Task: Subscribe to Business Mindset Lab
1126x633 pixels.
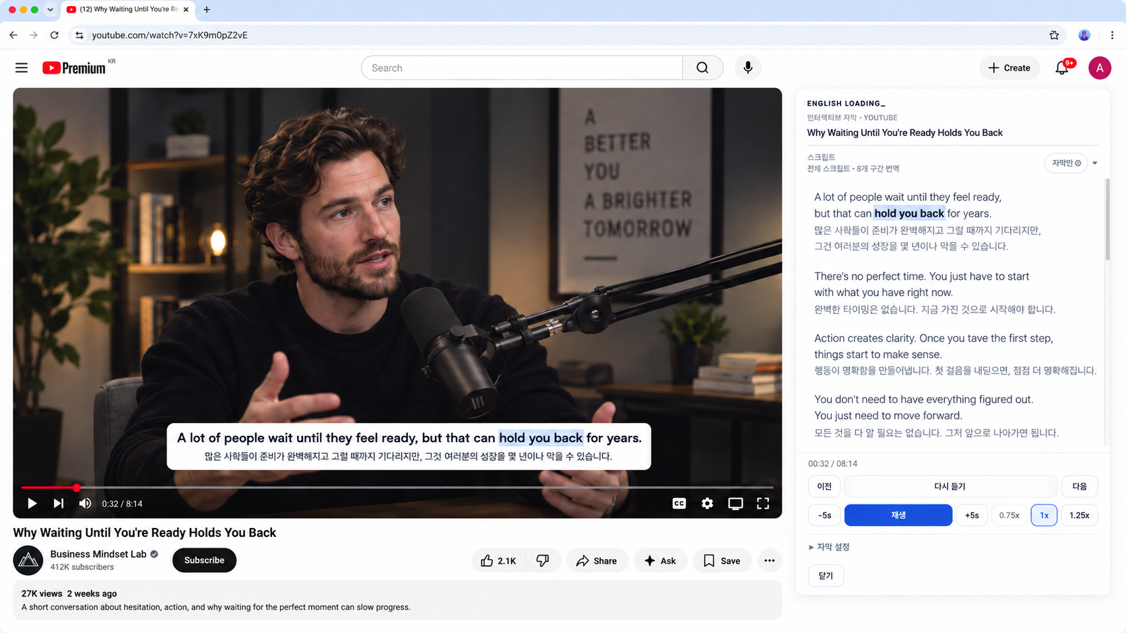Action: pos(204,560)
